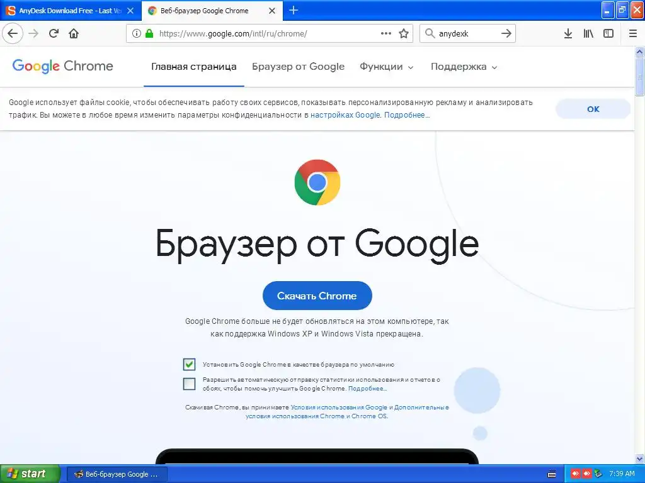Click the tray icon next to the clock
The image size is (645, 483).
[x=598, y=474]
